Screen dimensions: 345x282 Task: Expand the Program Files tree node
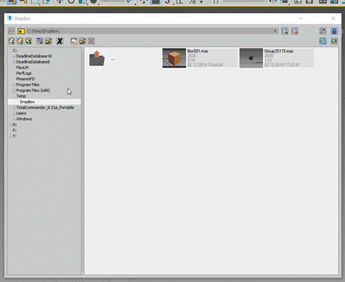click(x=14, y=85)
